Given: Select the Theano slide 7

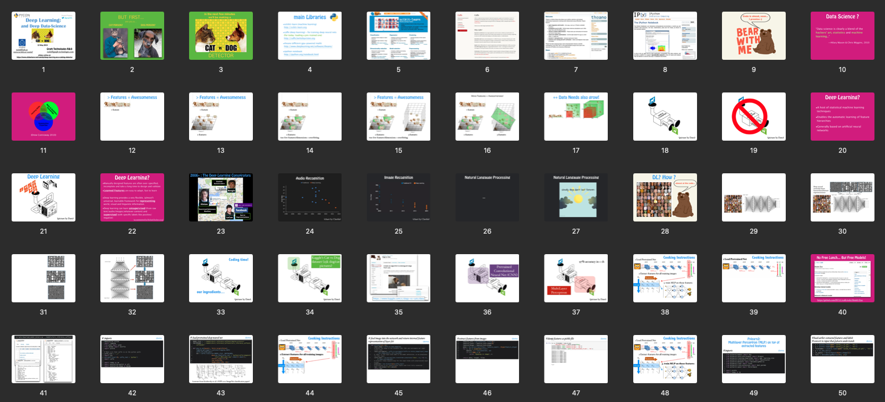Looking at the screenshot, I should point(576,35).
